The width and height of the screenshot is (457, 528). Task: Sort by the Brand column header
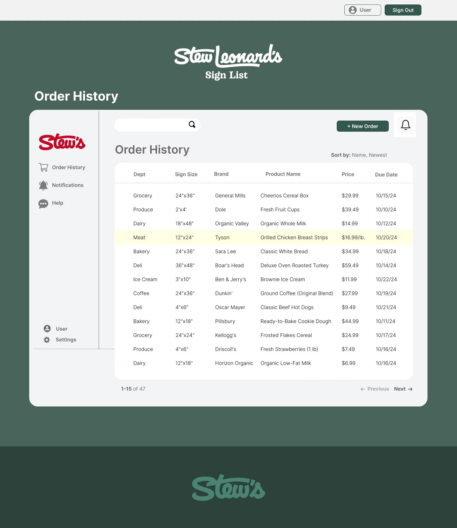[221, 174]
